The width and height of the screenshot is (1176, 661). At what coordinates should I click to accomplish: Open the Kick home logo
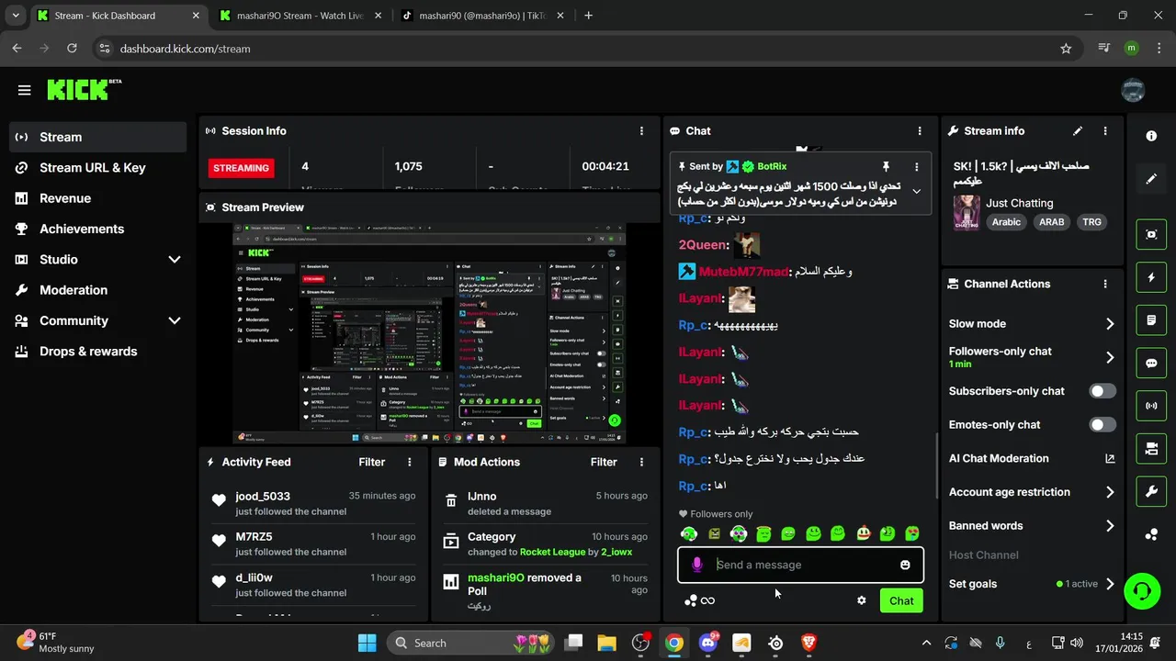tap(84, 89)
